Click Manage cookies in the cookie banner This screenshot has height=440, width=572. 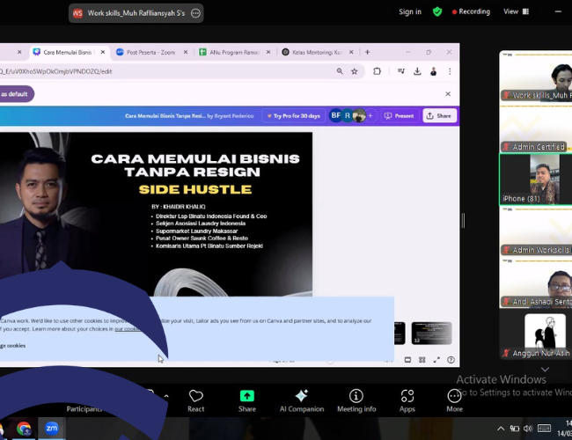click(13, 346)
